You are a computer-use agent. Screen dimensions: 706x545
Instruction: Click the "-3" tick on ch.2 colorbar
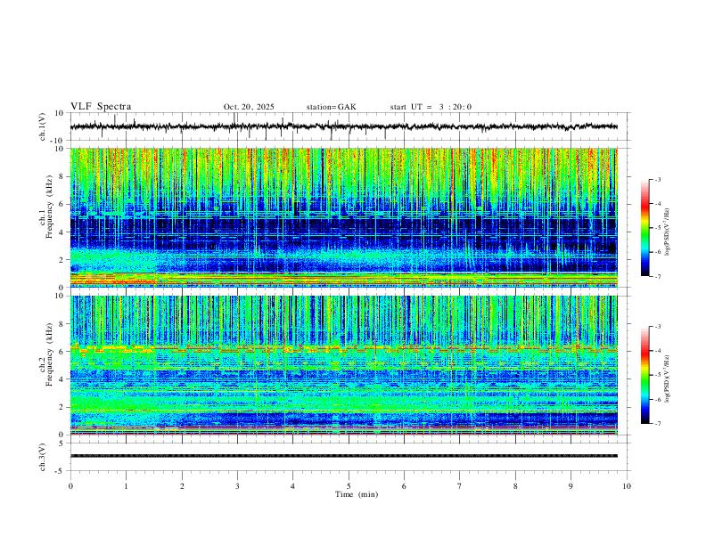pyautogui.click(x=658, y=327)
